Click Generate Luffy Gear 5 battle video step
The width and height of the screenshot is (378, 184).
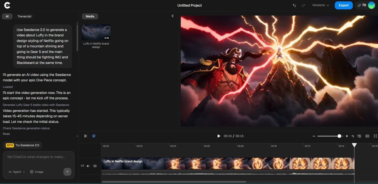(36, 105)
